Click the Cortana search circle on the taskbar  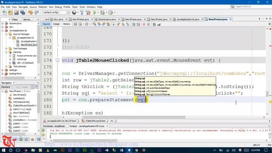tap(11, 150)
